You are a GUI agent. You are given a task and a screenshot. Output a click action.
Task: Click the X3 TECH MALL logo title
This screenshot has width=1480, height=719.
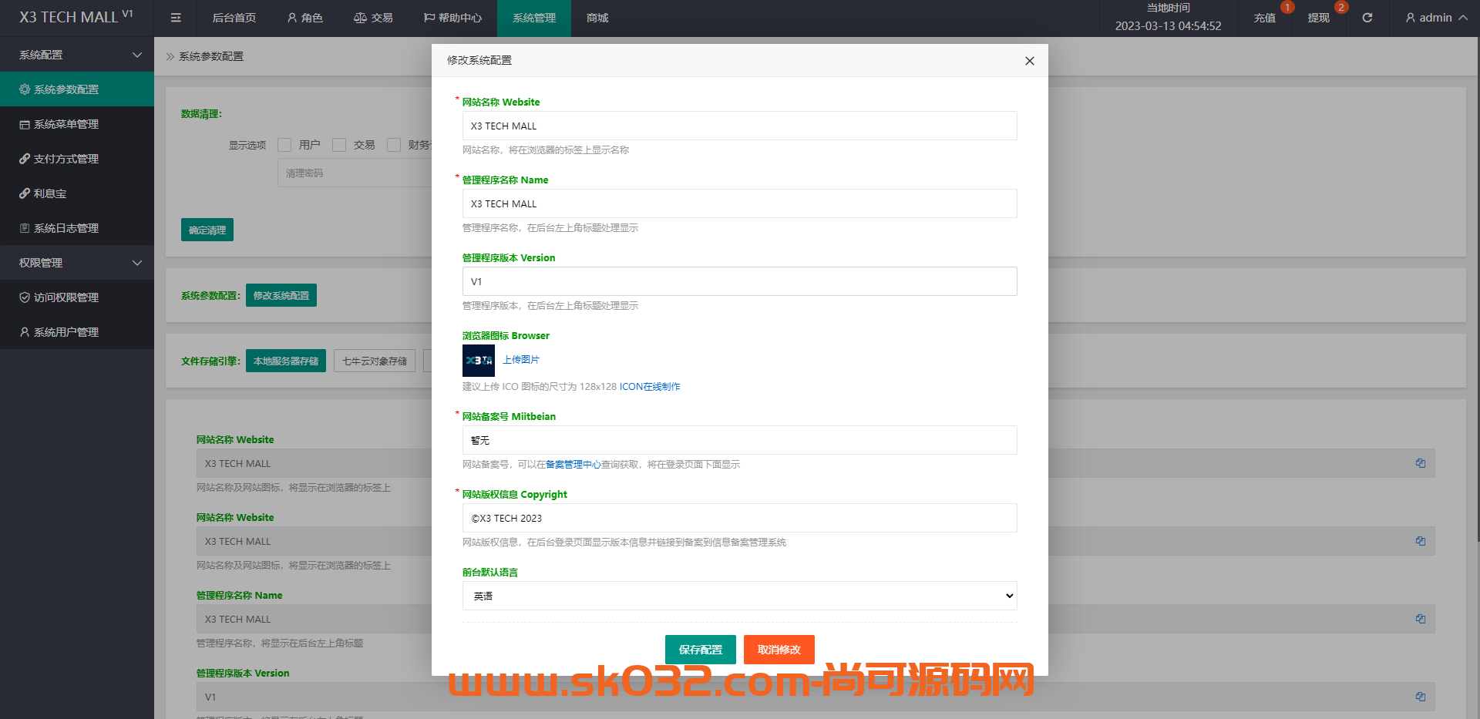point(76,17)
